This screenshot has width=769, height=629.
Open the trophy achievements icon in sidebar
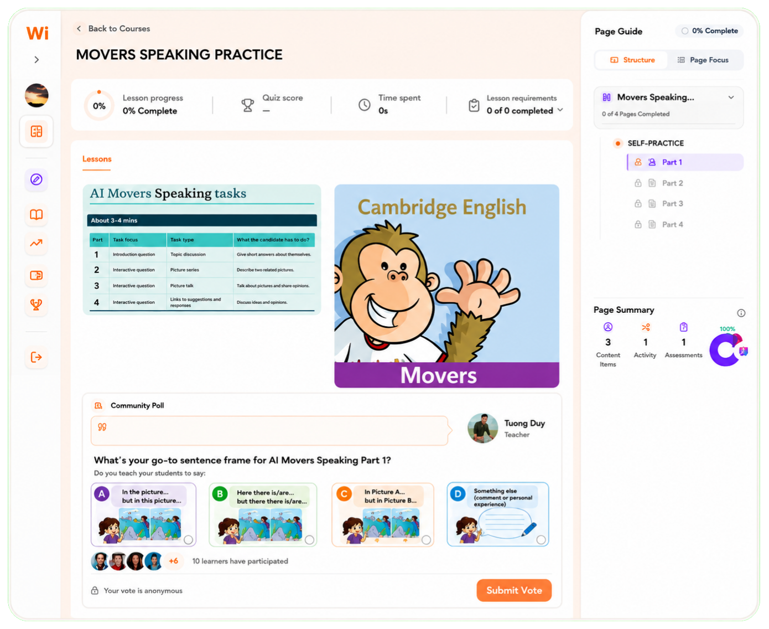click(x=37, y=305)
